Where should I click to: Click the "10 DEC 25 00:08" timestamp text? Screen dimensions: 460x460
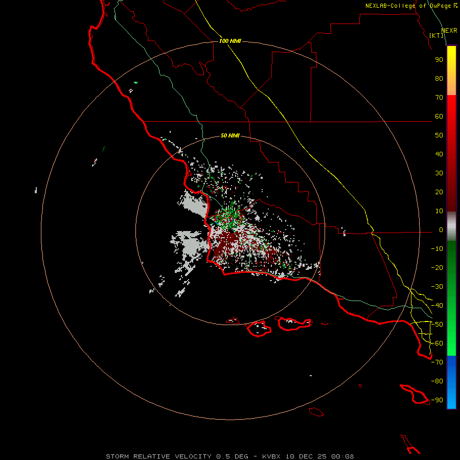pos(320,456)
